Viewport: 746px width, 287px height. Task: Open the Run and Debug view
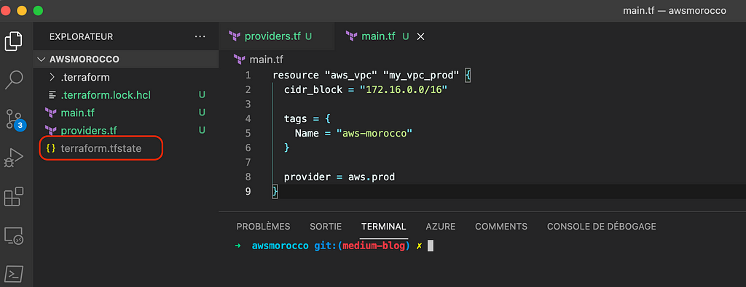(x=14, y=158)
